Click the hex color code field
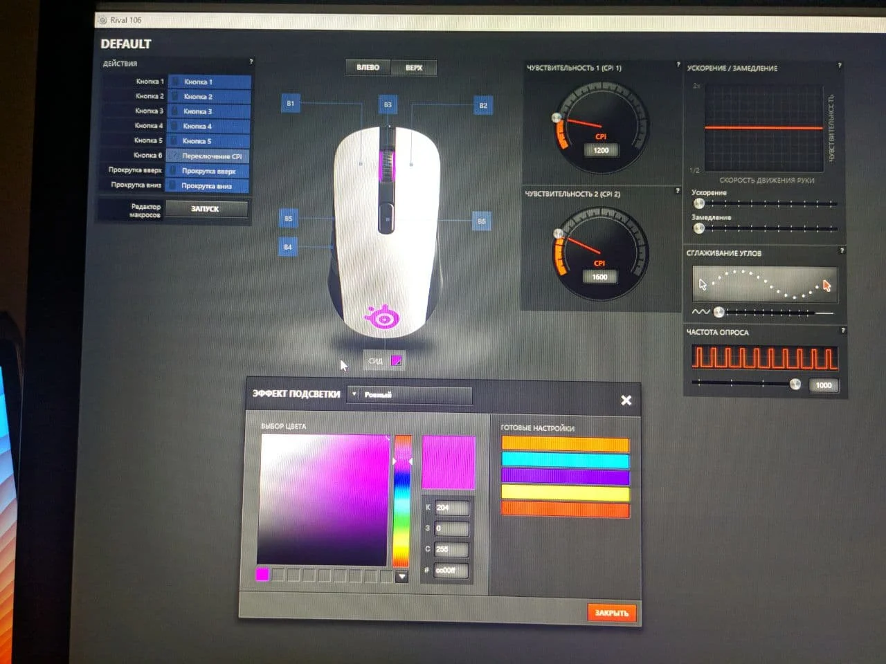The image size is (886, 664). point(451,571)
